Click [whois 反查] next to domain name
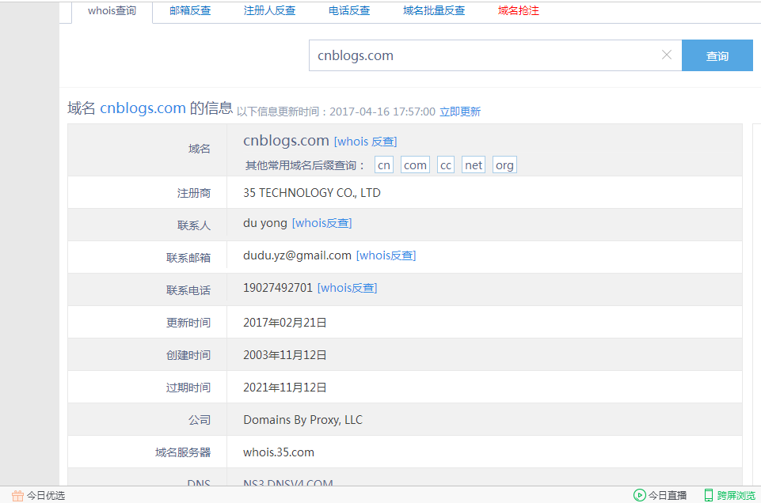This screenshot has height=503, width=761. point(366,142)
